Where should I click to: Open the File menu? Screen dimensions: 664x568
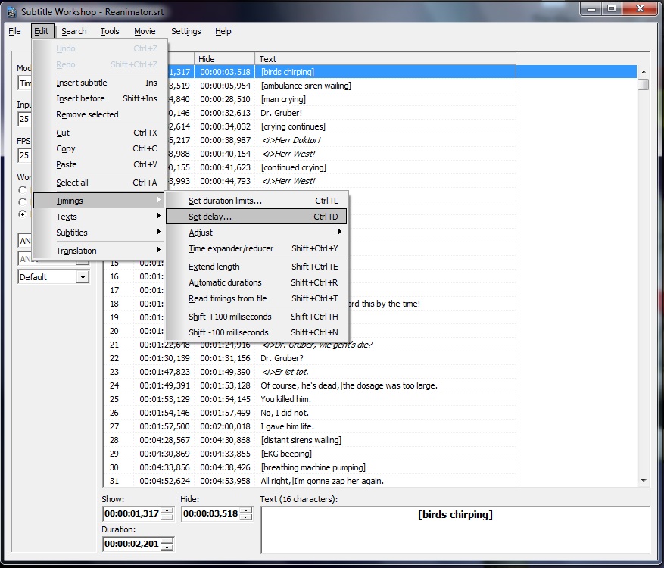pos(14,31)
